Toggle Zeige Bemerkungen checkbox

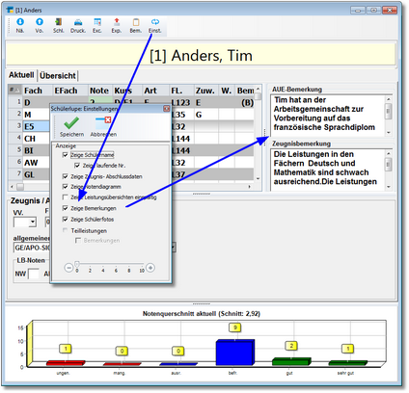66,208
